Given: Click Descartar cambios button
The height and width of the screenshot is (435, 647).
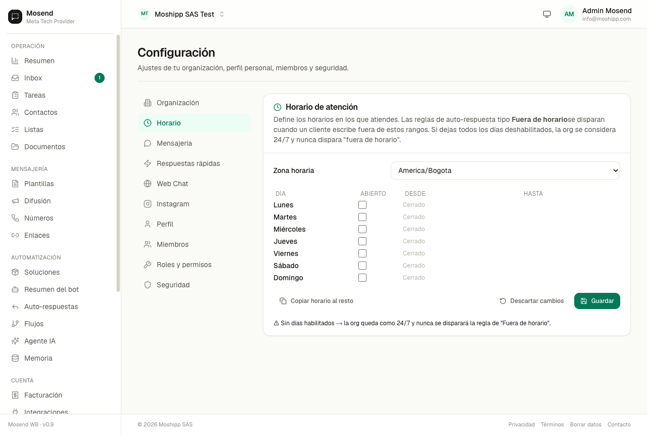Looking at the screenshot, I should click(x=532, y=301).
